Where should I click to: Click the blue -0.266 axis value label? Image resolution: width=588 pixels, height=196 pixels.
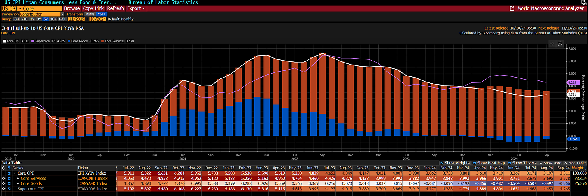click(574, 139)
